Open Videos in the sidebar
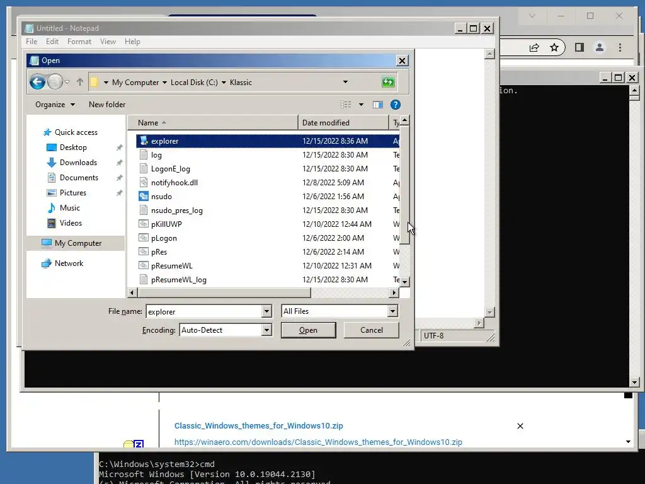The width and height of the screenshot is (645, 484). tap(71, 223)
